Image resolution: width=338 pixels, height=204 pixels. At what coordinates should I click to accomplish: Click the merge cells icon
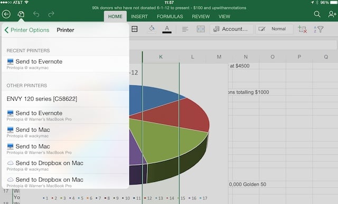(x=201, y=29)
